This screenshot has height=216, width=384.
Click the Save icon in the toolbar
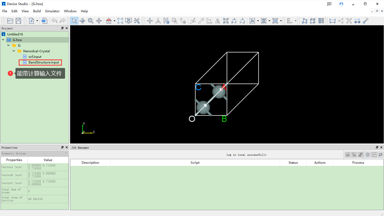18,21
